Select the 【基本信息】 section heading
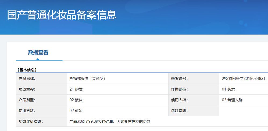 (x=27, y=70)
